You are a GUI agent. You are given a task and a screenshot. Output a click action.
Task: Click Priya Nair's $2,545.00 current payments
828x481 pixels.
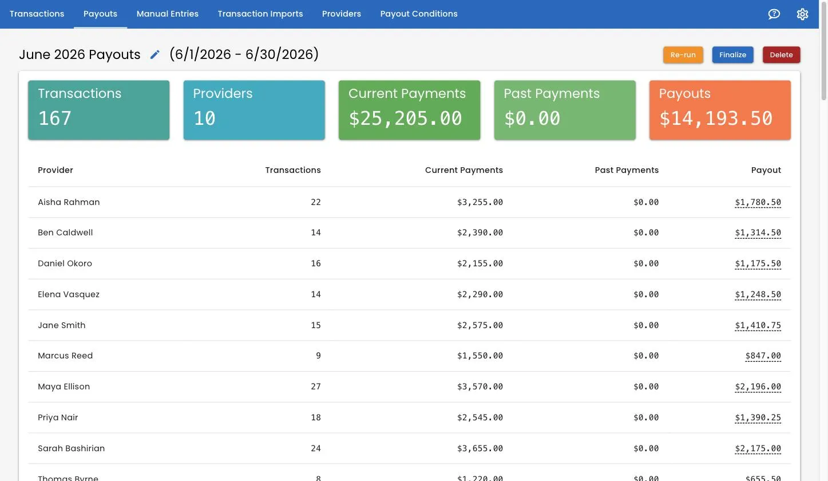[x=480, y=418]
